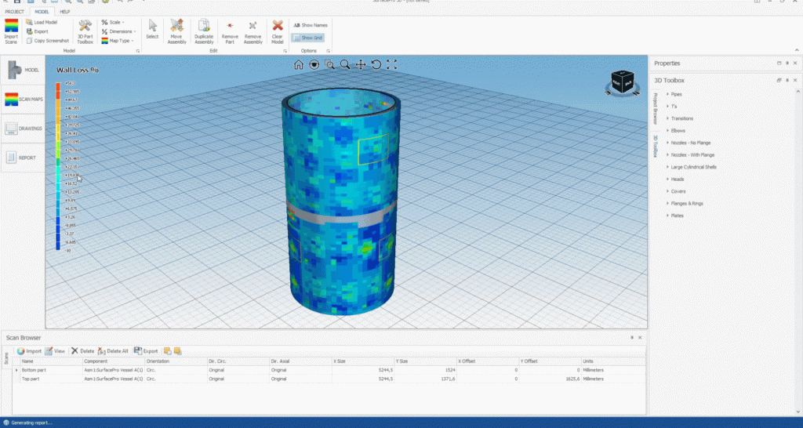The height and width of the screenshot is (428, 803).
Task: Select the Top part scan row
Action: pos(33,378)
